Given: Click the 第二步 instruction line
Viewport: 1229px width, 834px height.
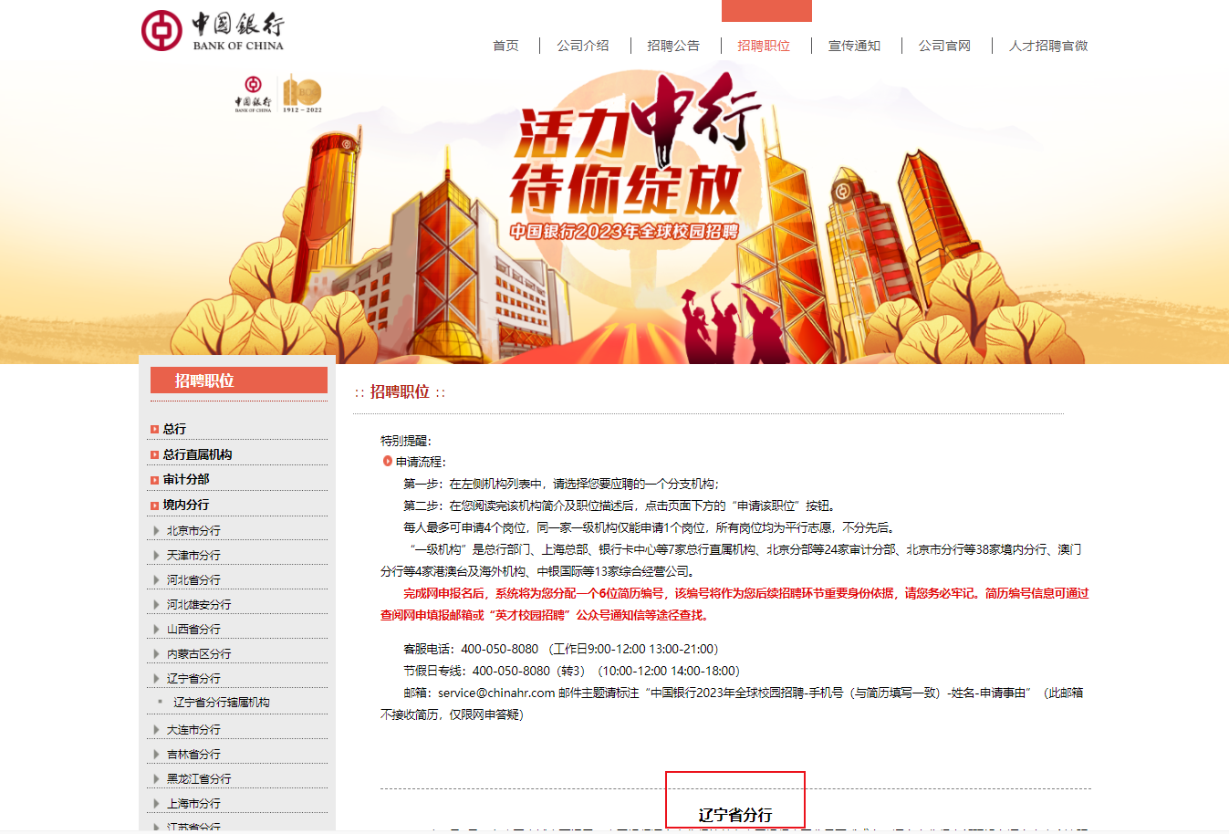Looking at the screenshot, I should pos(620,506).
